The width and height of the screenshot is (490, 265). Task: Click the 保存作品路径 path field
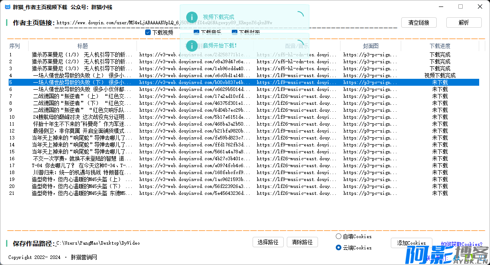coord(153,243)
